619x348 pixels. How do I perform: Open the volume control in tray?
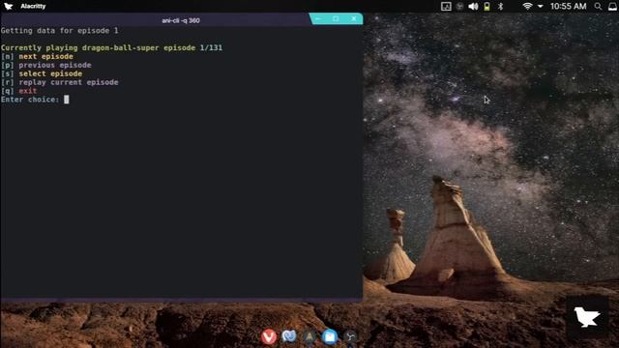[x=473, y=7]
